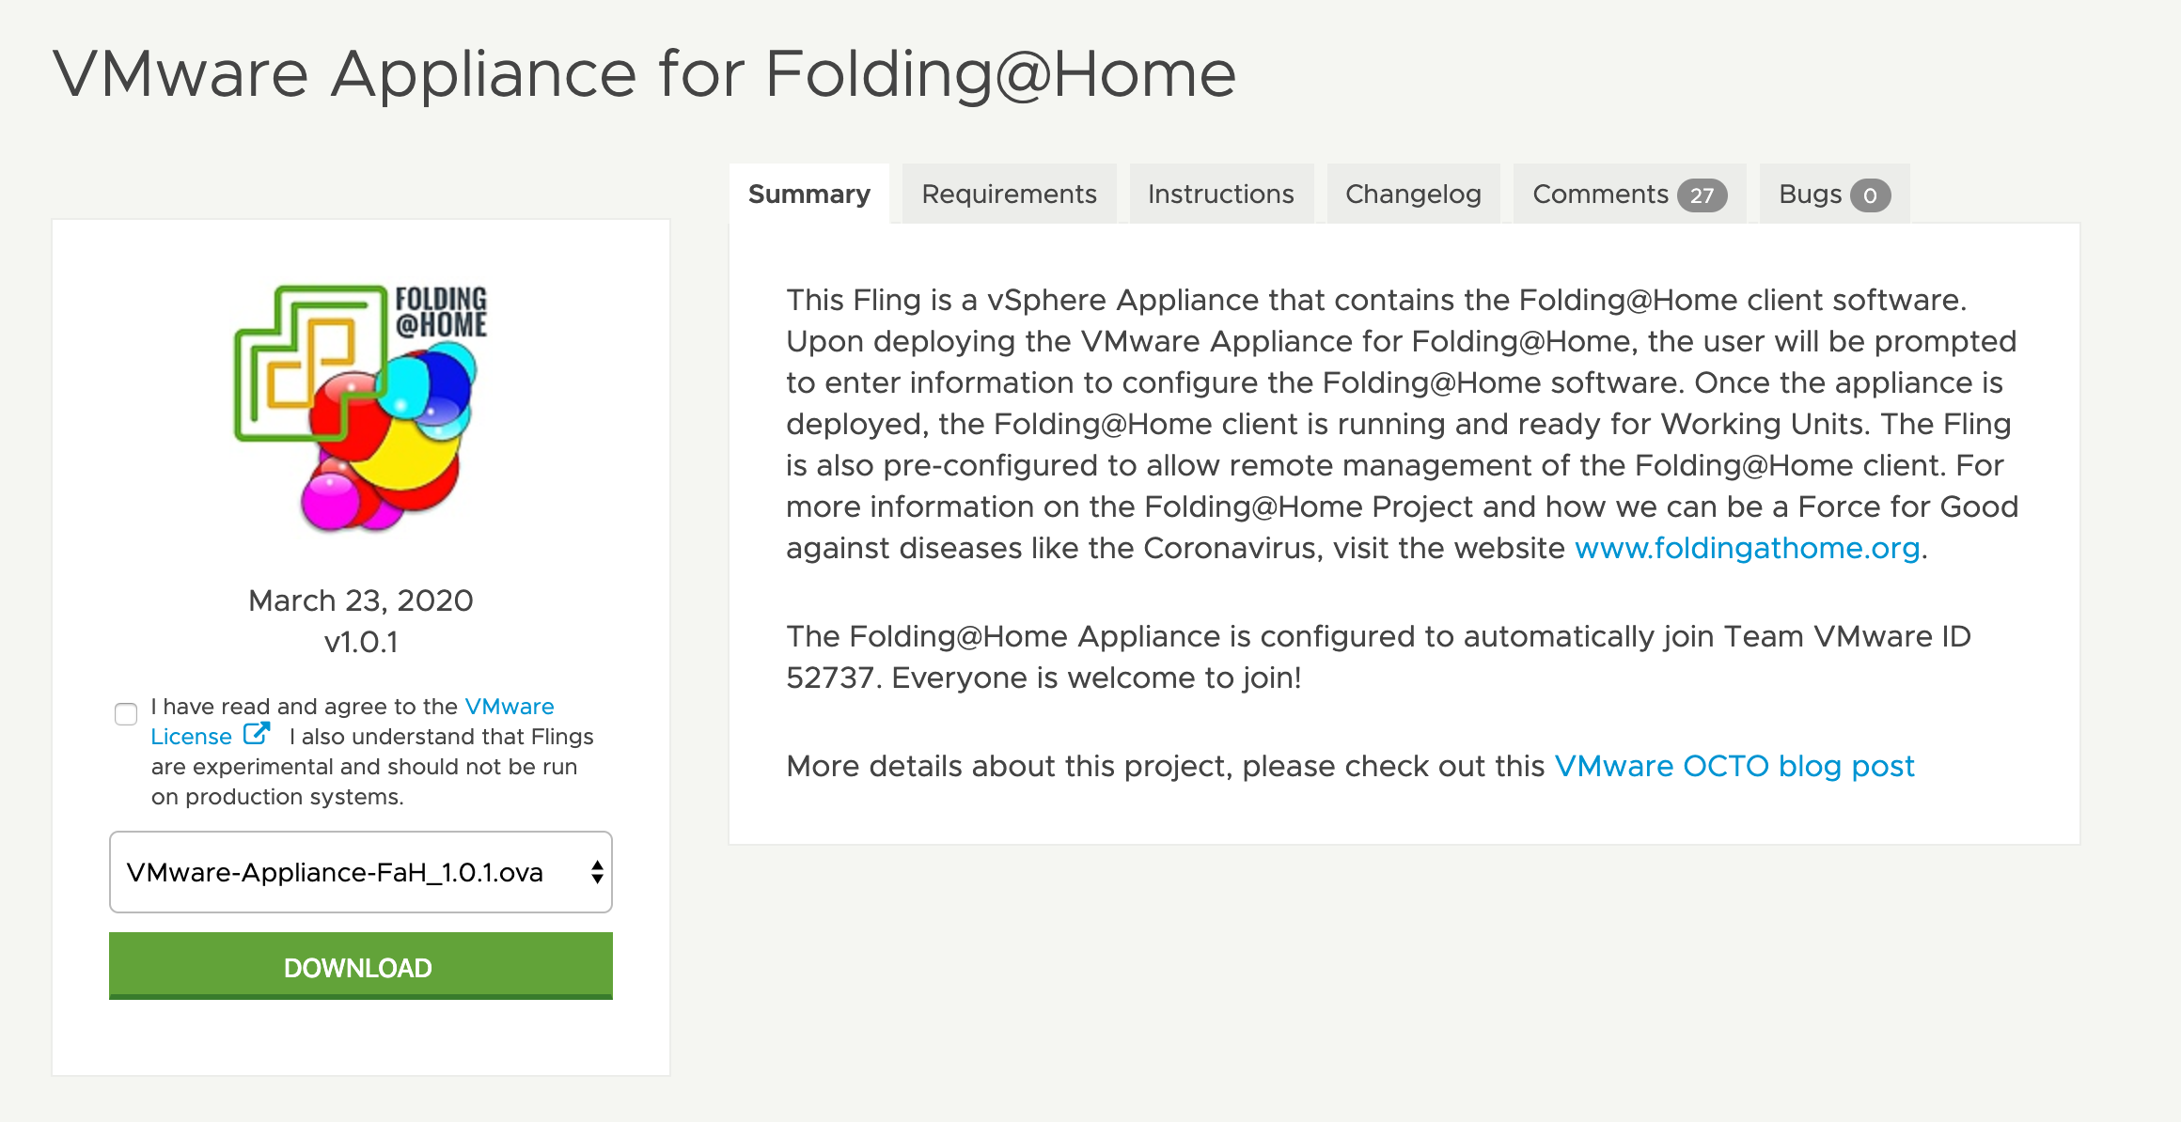Click the version label v1.0.1
The height and width of the screenshot is (1122, 2181).
click(360, 644)
